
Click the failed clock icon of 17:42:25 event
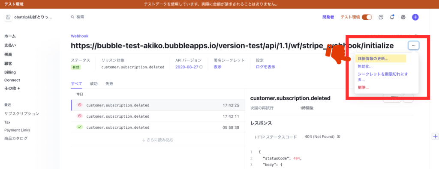(80, 105)
